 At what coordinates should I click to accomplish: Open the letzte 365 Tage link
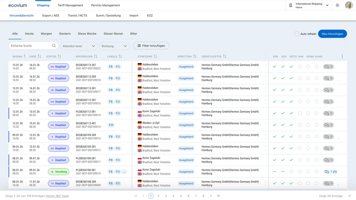(57, 196)
